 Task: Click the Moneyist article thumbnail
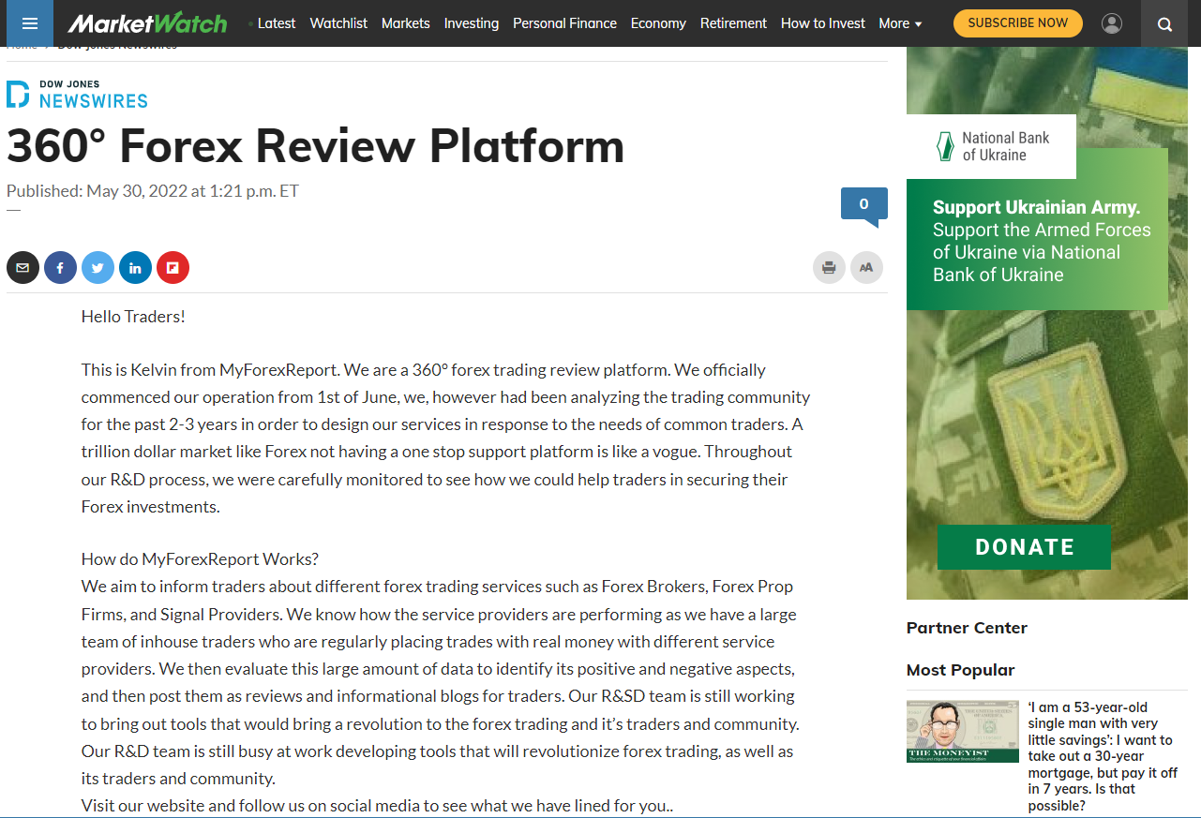coord(962,731)
